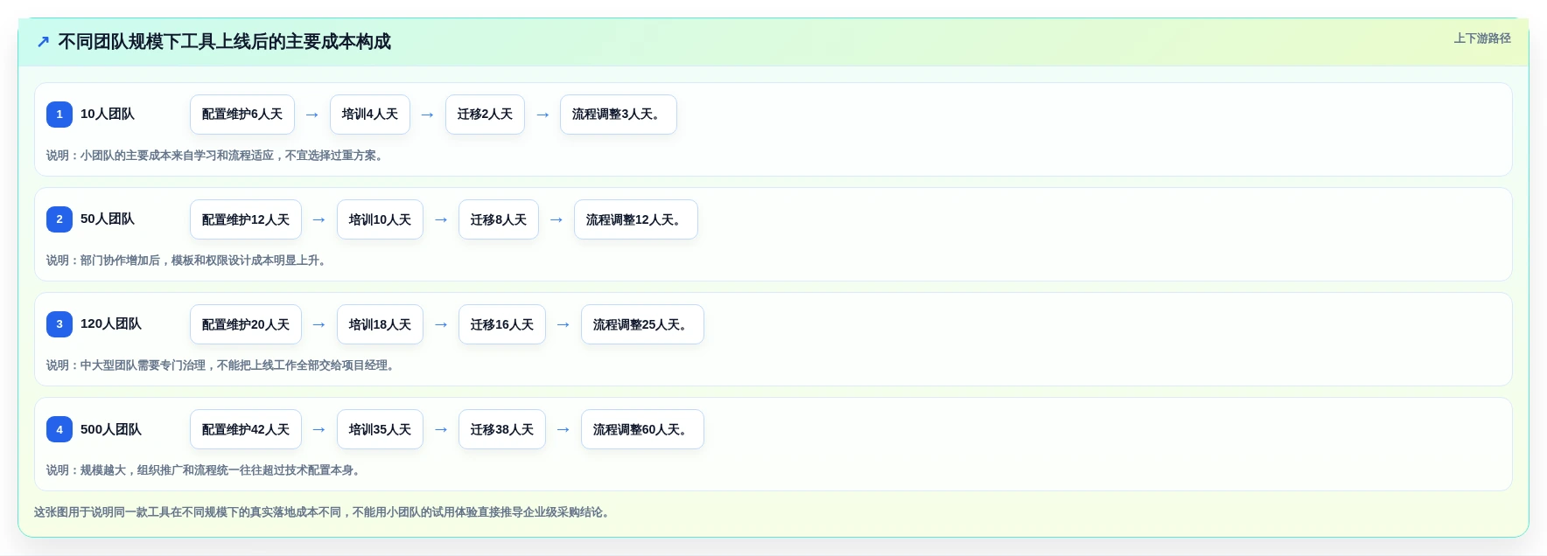Click the 培训35人天 chip
The height and width of the screenshot is (556, 1547).
(x=380, y=429)
